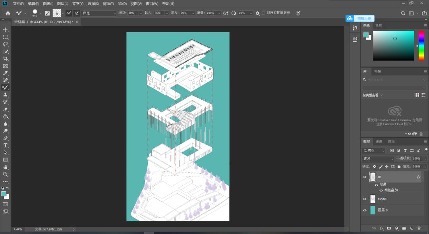Switch to the 通道 tab
Screen dimensions: 429x234
pyautogui.click(x=379, y=141)
